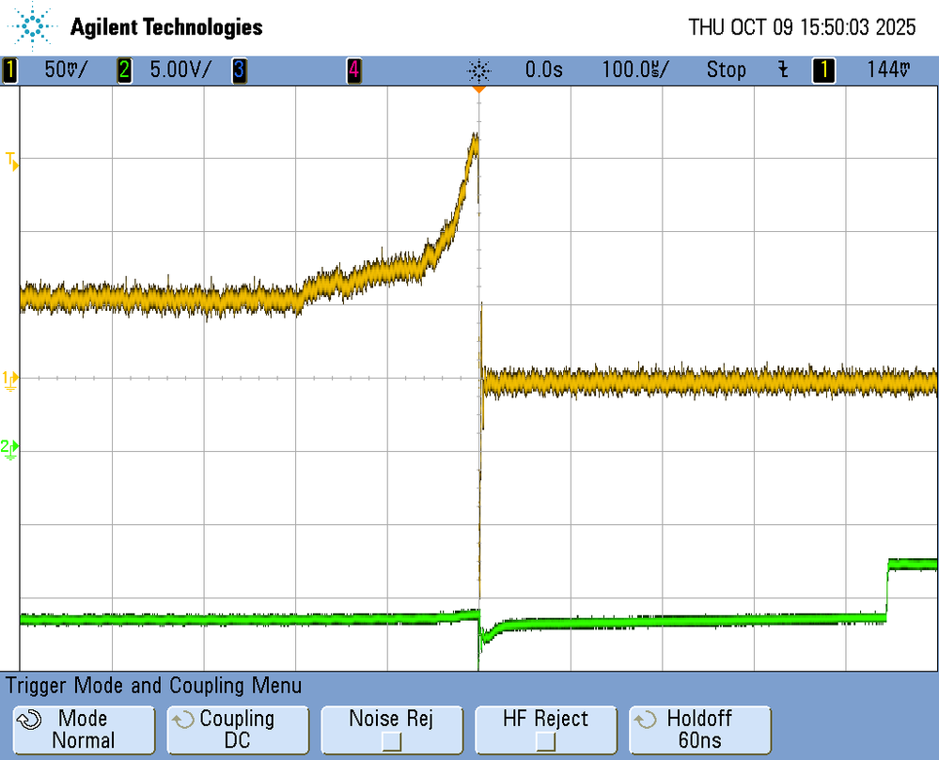Click the 50mV/ channel 1 scale
Screen dimensions: 939x760
tap(66, 70)
